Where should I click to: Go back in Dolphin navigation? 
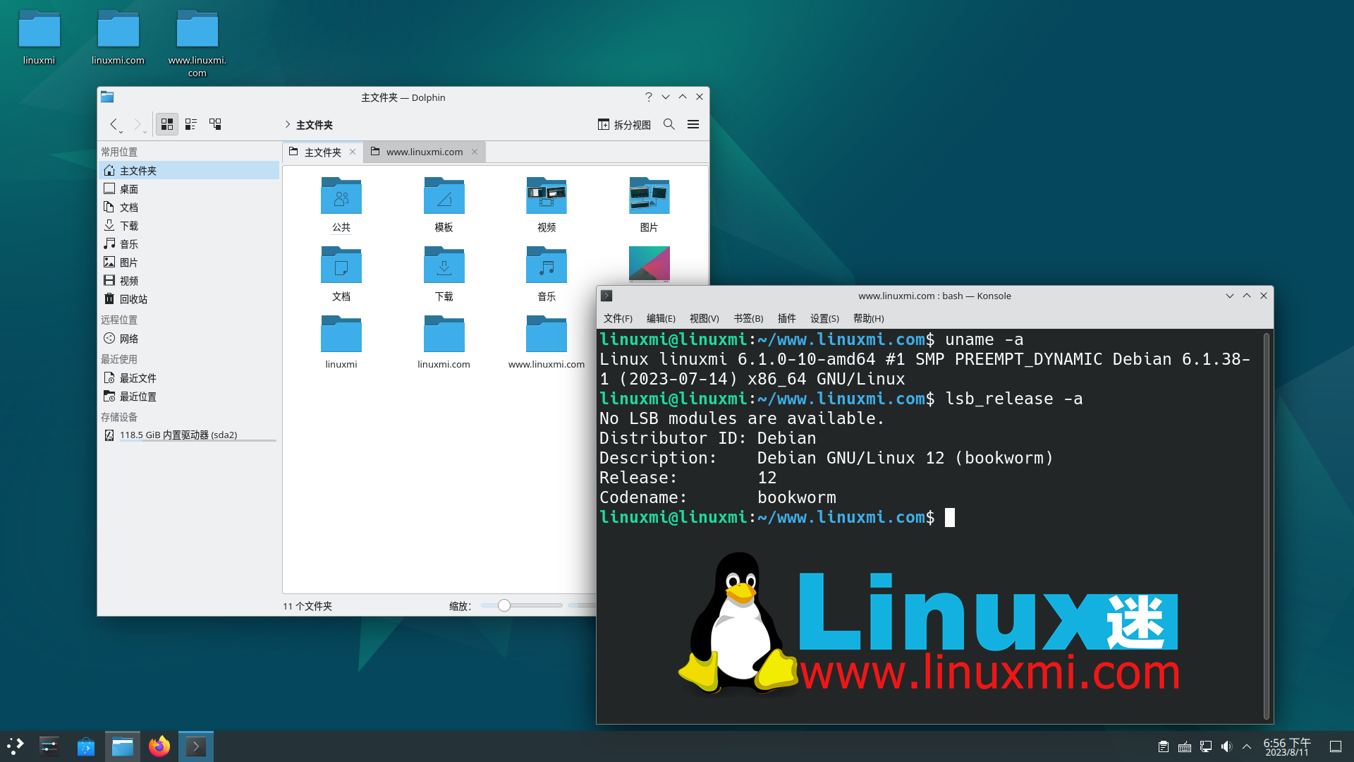(113, 124)
